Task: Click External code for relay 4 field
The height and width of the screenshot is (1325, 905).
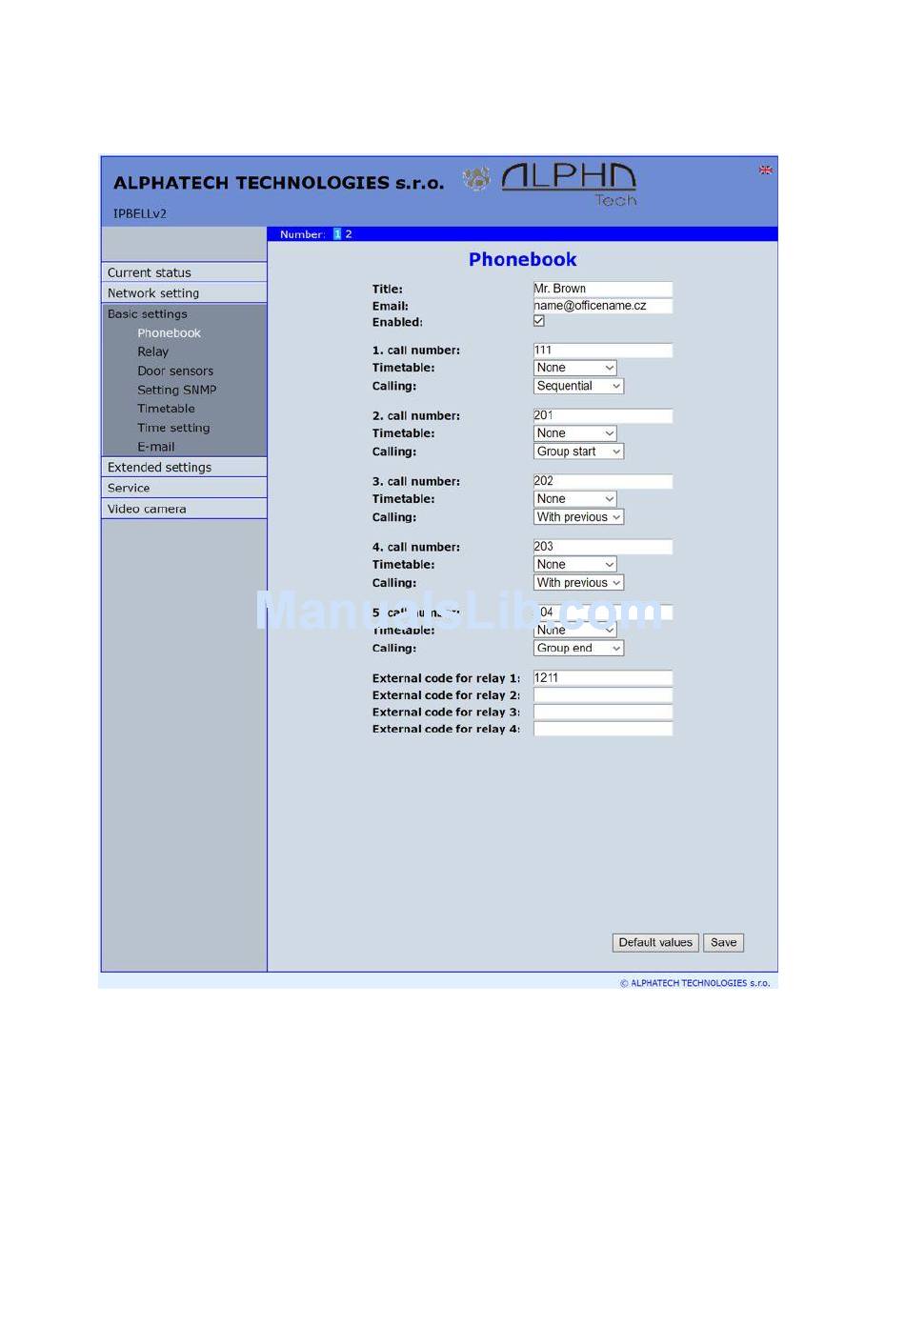Action: point(603,729)
